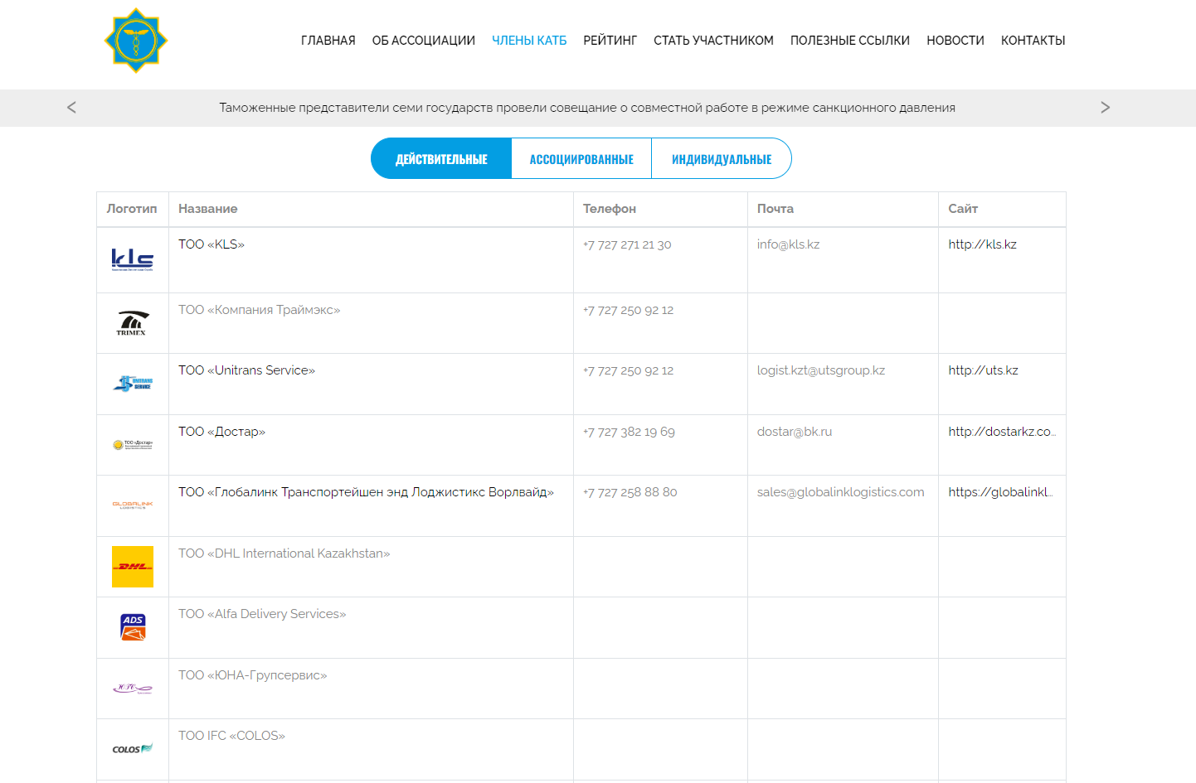This screenshot has height=783, width=1196.
Task: Open the ГЛАВНАЯ menu item
Action: click(328, 41)
